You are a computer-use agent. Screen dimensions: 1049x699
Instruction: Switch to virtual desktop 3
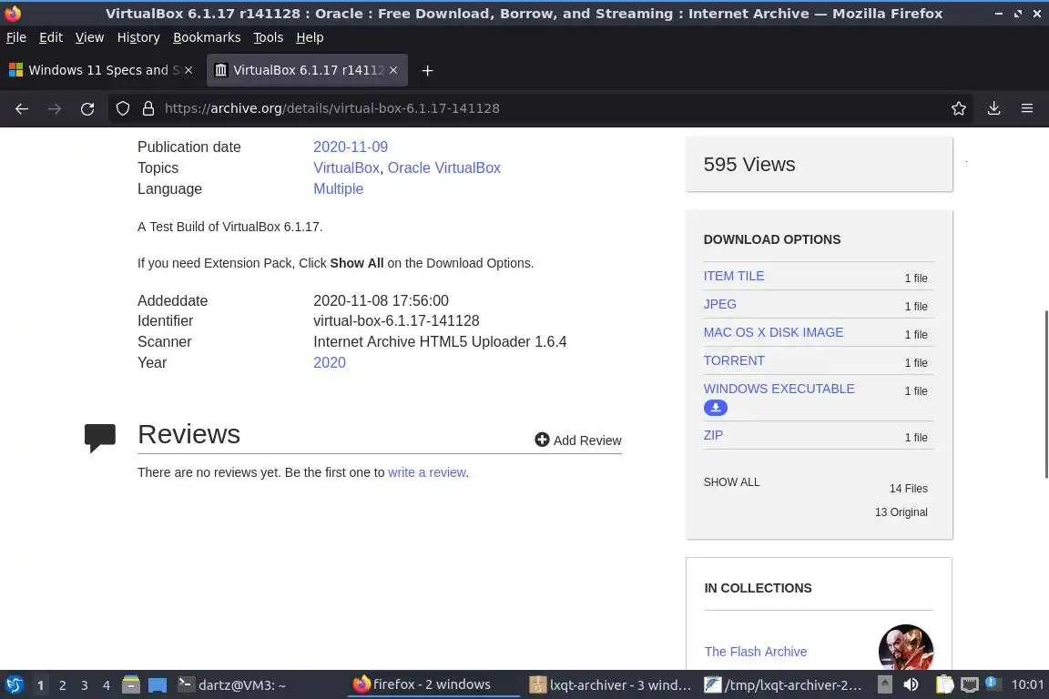tap(85, 685)
